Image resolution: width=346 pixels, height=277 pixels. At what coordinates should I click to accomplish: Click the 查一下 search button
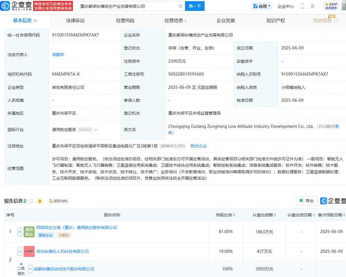(x=195, y=6)
